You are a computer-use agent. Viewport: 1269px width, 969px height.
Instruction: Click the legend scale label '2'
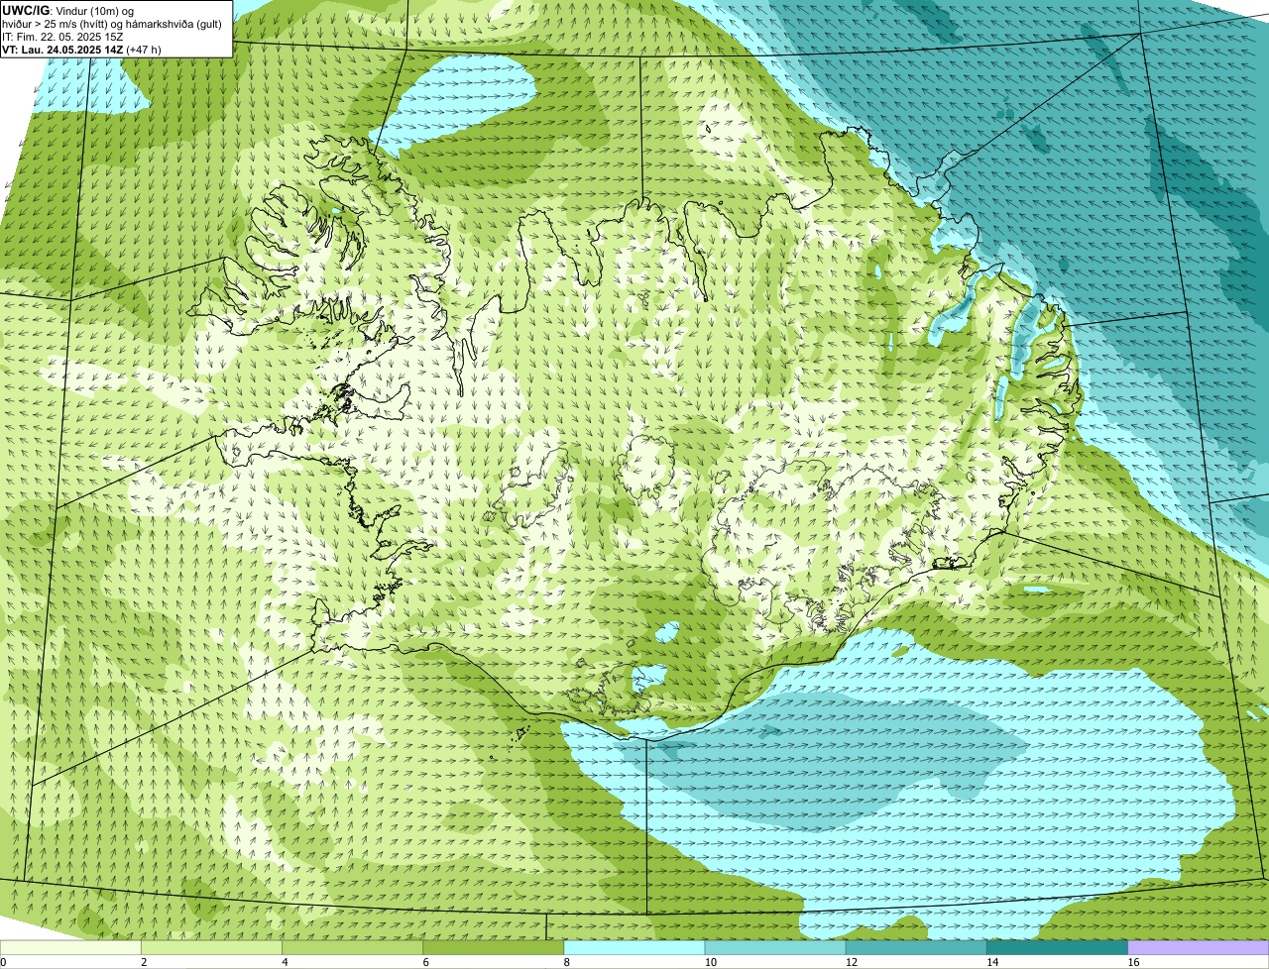144,962
